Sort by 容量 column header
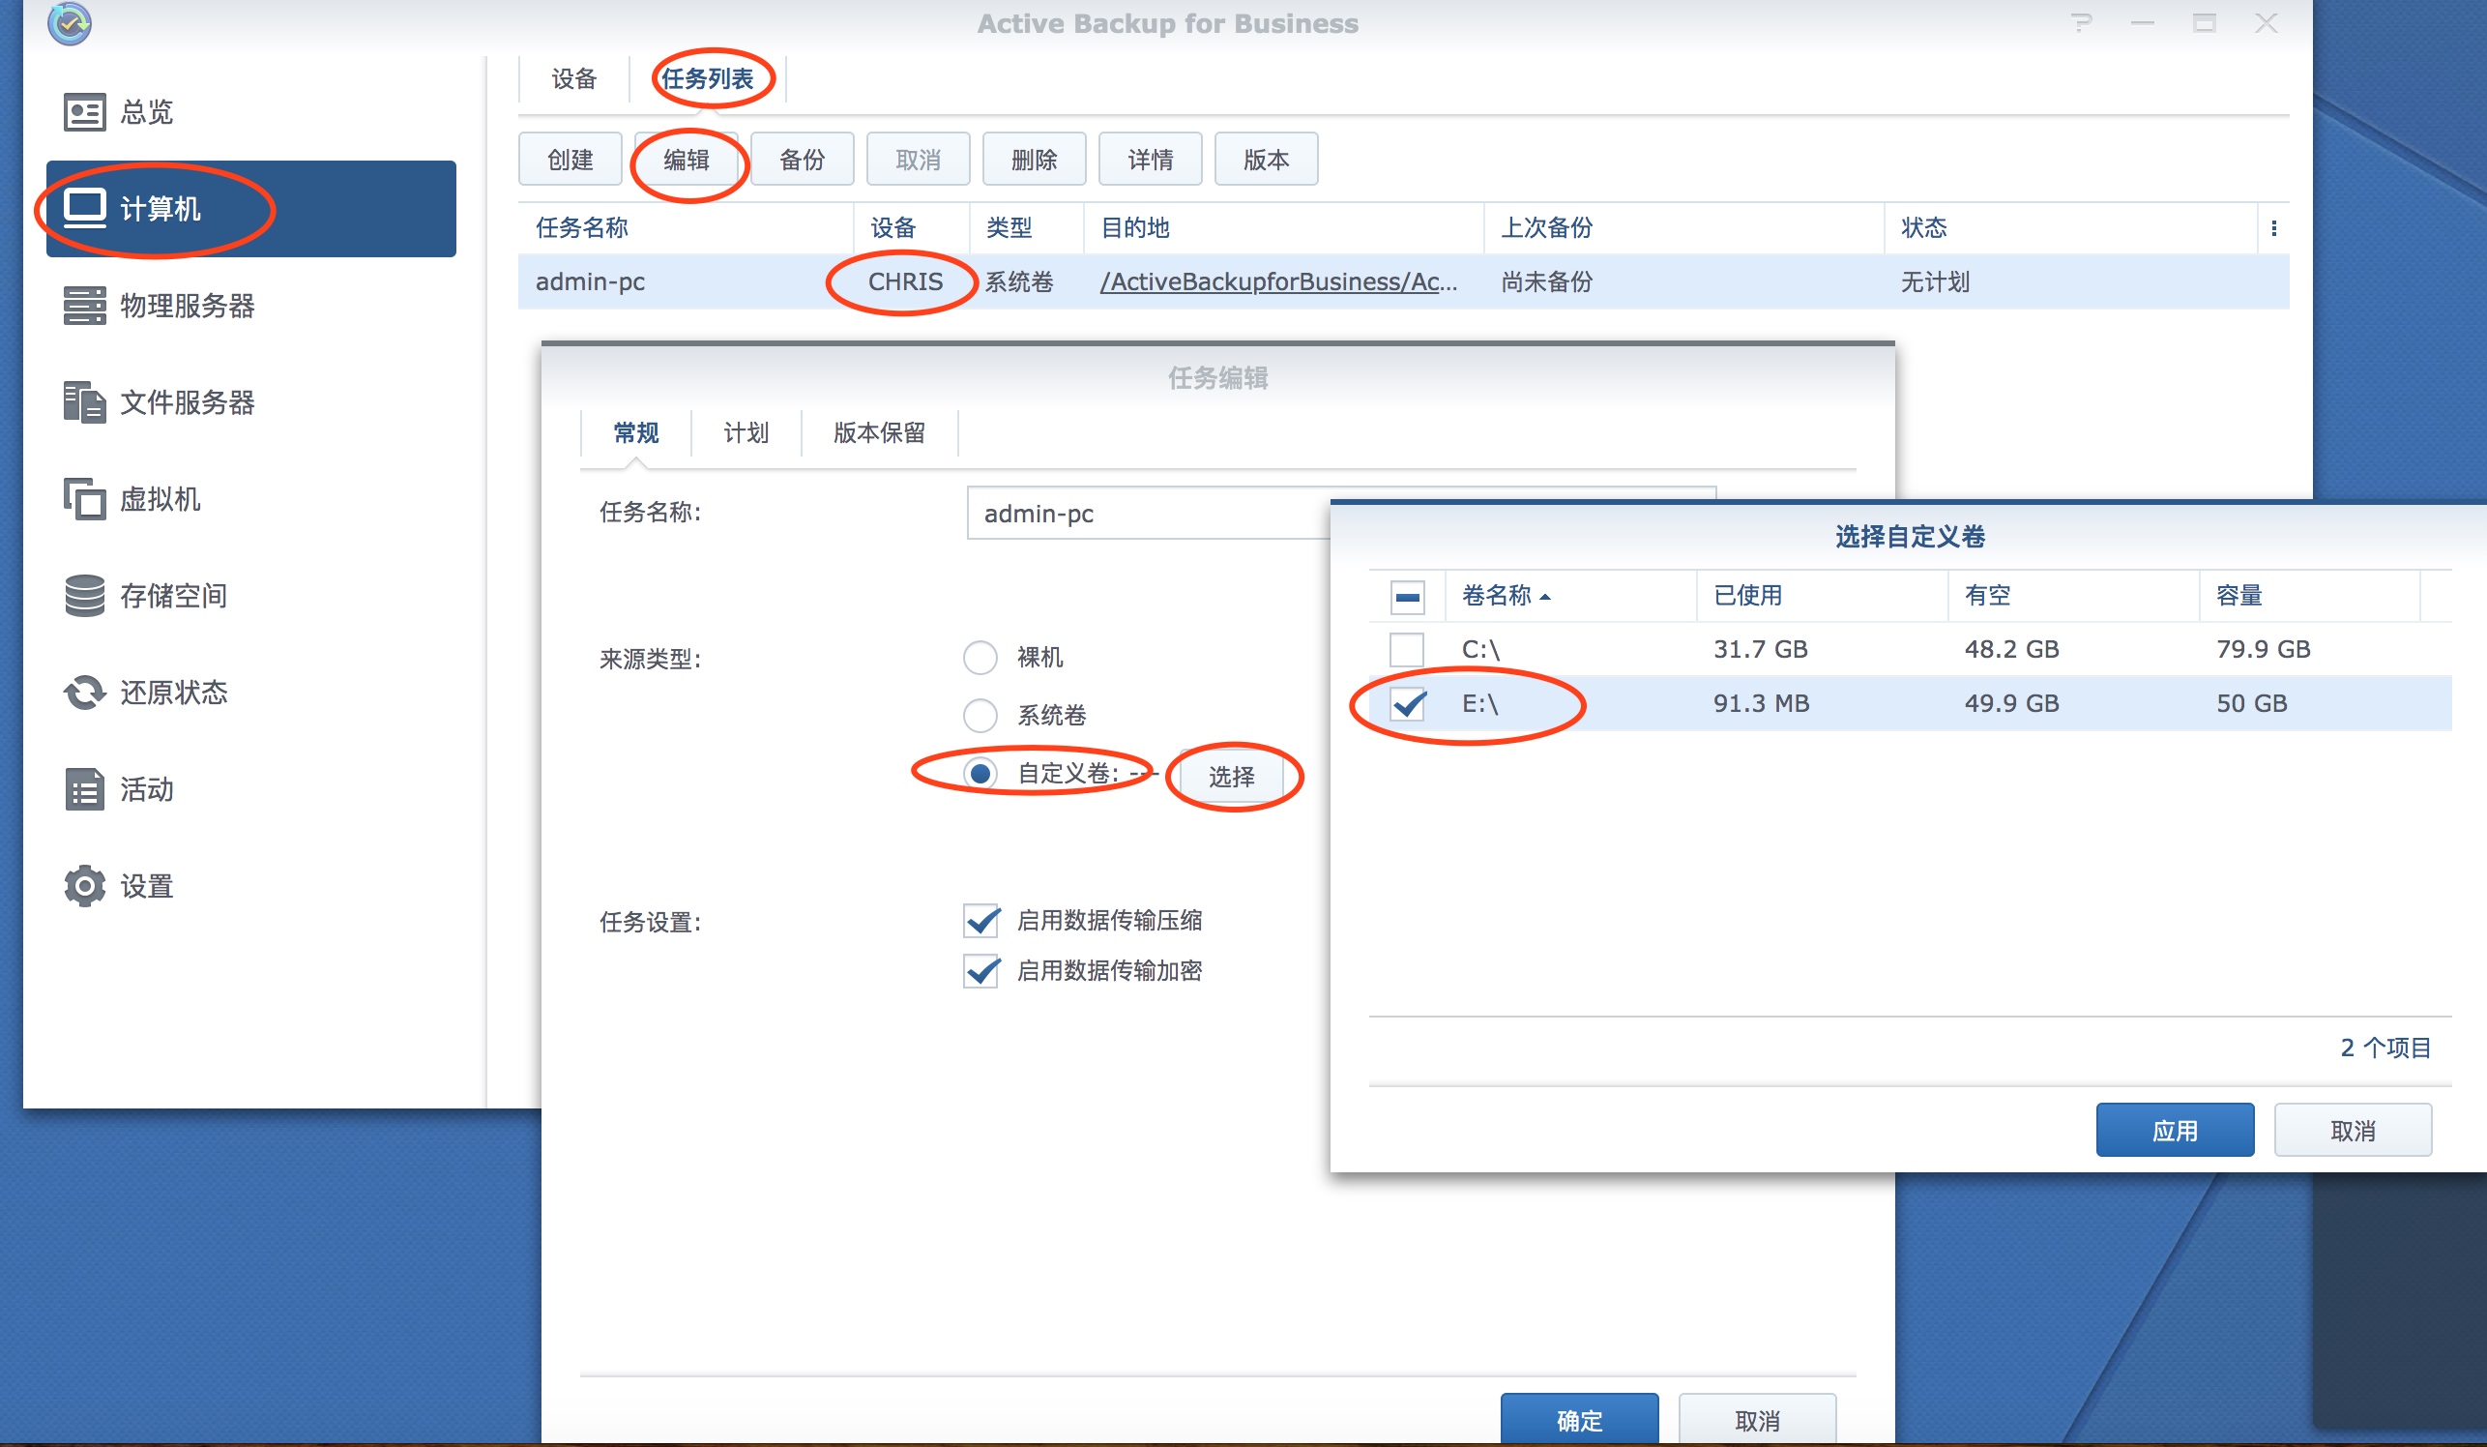Screen dimensions: 2487x1447 (2309, 596)
